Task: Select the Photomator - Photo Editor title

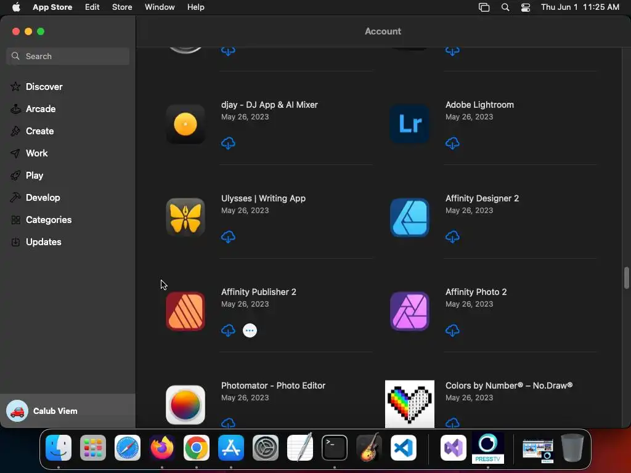Action: click(273, 386)
